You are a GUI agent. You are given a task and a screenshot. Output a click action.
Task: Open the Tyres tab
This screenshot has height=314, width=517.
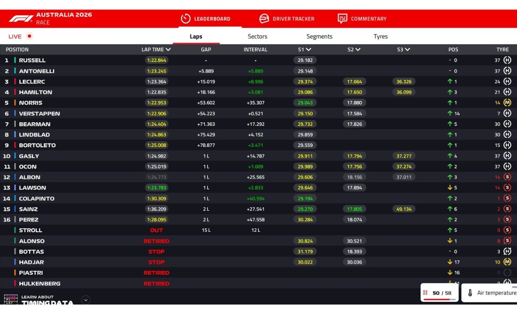[380, 37]
